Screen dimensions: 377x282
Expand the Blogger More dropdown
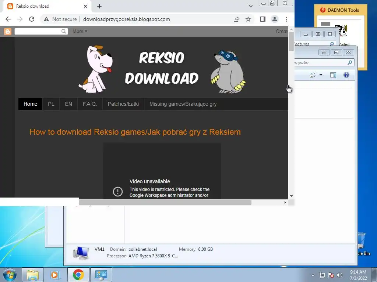point(80,32)
